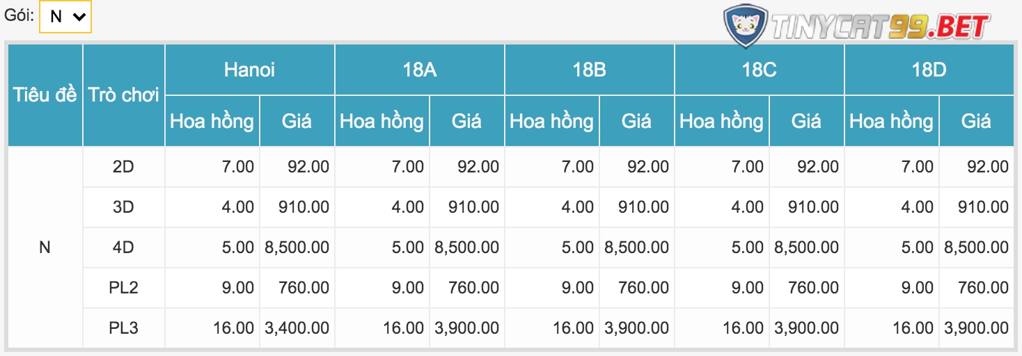
Task: Select the 2D game row label
Action: [124, 167]
